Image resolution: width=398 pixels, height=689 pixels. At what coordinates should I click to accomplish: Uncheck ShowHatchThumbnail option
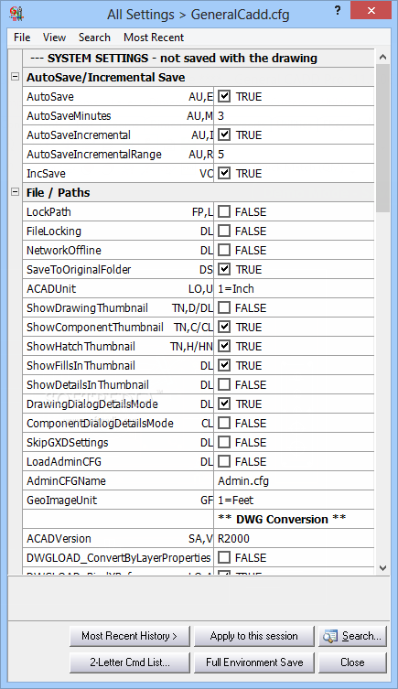224,346
